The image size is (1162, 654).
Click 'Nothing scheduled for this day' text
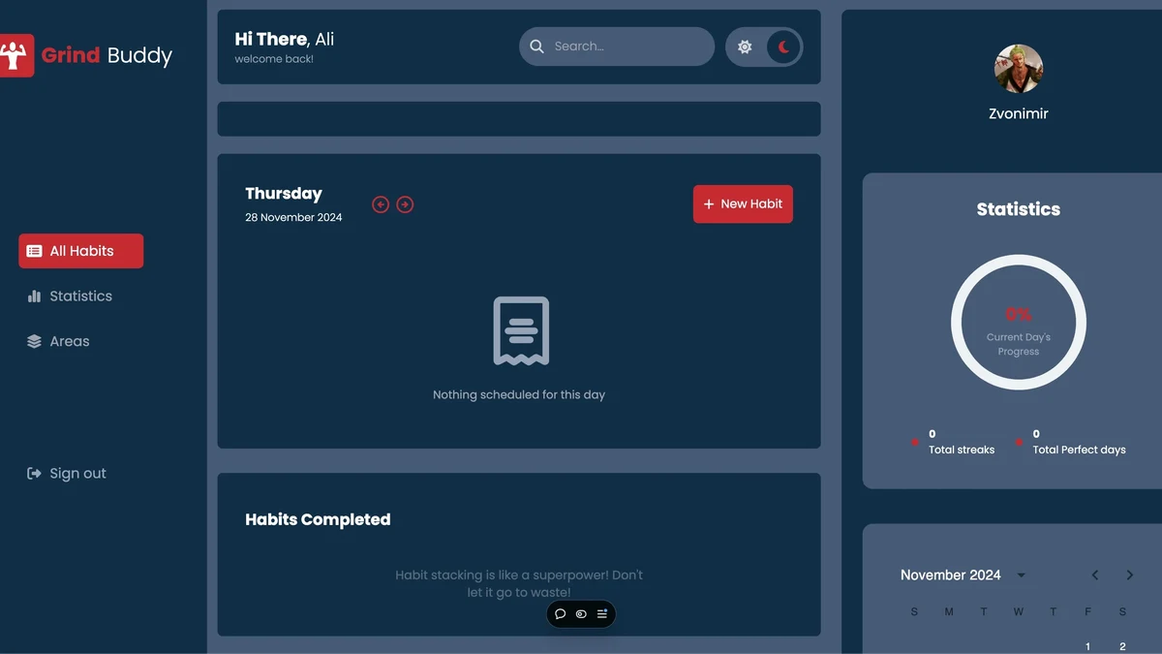point(519,395)
